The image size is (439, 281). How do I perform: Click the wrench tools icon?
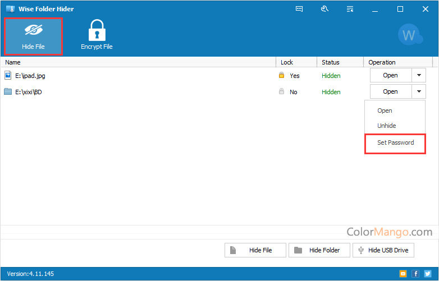324,9
